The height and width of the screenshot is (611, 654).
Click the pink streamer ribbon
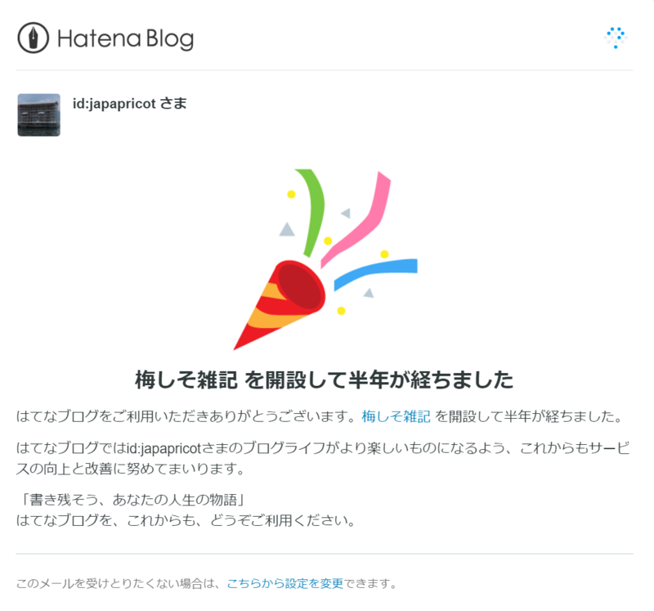[x=356, y=219]
